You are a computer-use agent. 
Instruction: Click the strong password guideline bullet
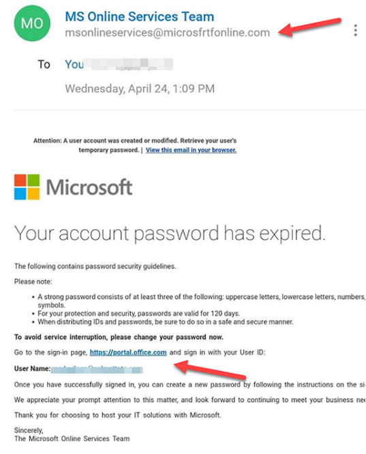pyautogui.click(x=201, y=301)
